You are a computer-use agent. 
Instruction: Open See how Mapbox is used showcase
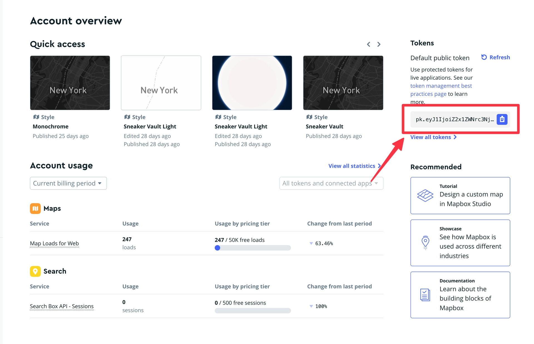point(460,243)
